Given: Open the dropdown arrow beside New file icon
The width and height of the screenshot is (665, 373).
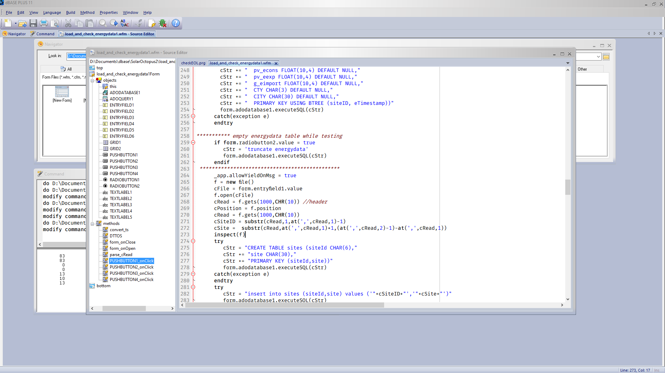Looking at the screenshot, I should pos(16,23).
